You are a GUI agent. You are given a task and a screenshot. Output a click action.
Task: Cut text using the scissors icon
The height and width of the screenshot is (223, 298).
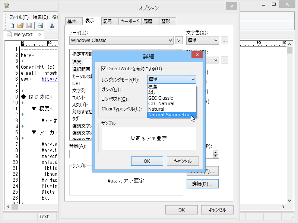[51, 26]
